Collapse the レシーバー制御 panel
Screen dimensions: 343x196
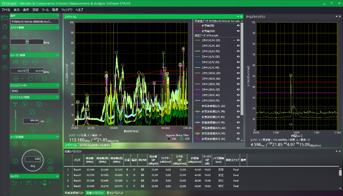pos(58,55)
